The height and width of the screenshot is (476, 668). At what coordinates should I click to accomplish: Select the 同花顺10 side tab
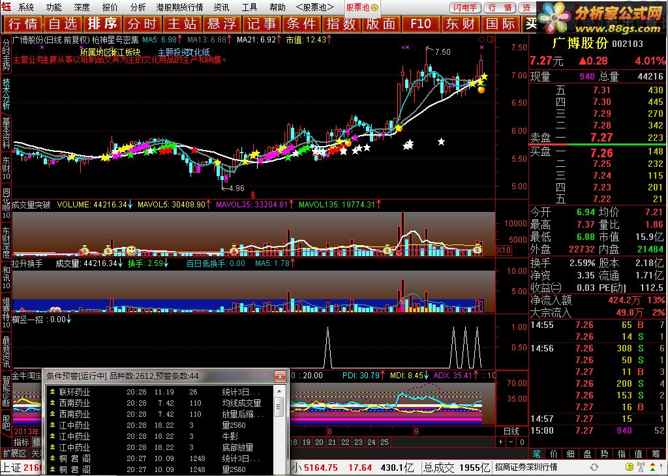tap(6, 203)
